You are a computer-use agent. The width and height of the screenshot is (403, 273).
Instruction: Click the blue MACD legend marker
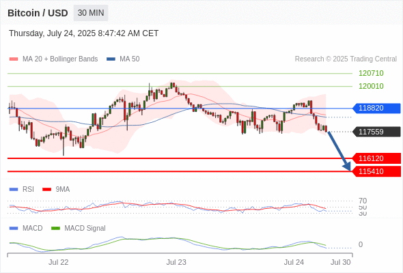[14, 228]
